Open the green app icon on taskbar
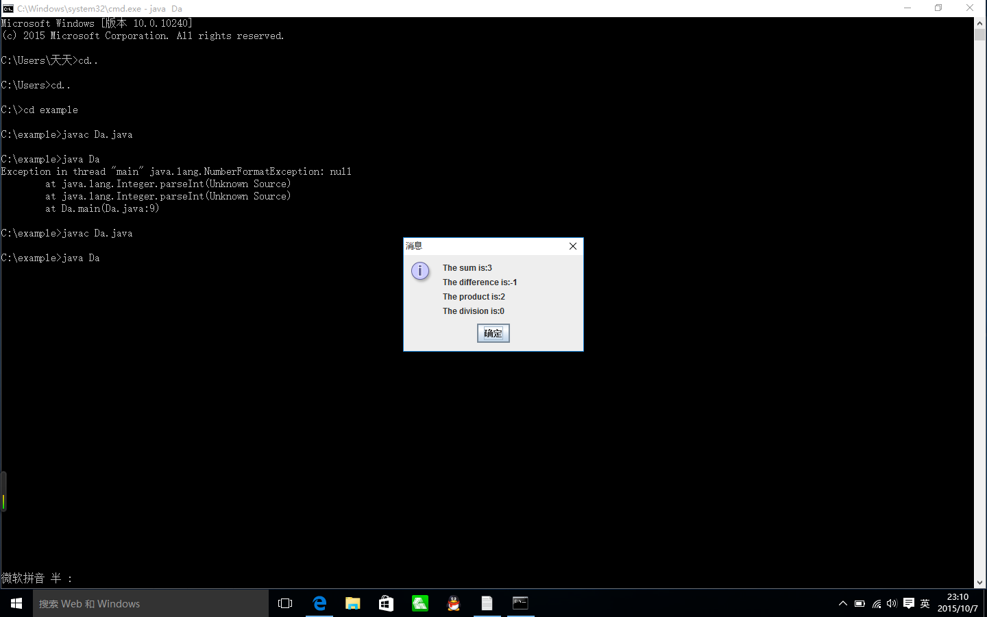The height and width of the screenshot is (617, 987). pos(419,603)
